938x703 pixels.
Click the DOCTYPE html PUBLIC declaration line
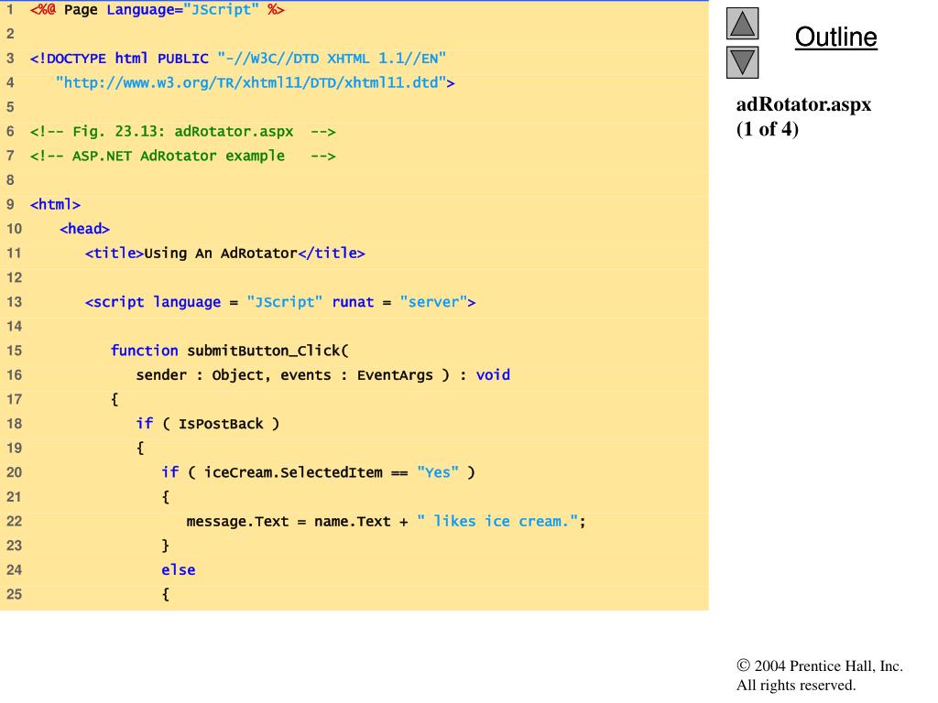[x=238, y=59]
